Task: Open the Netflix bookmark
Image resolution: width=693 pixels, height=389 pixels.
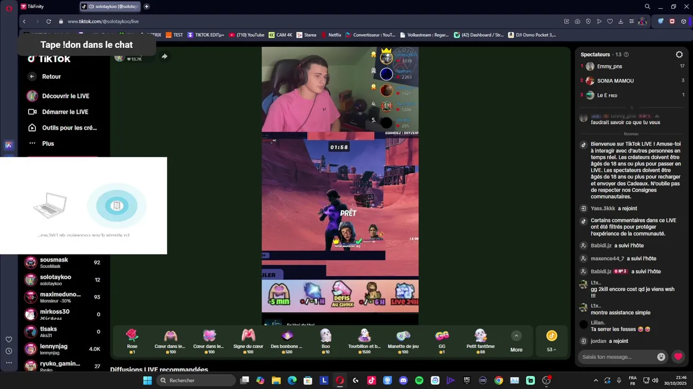Action: (331, 35)
